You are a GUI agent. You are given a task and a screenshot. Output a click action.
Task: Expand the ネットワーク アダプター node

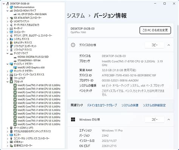click(x=8, y=71)
